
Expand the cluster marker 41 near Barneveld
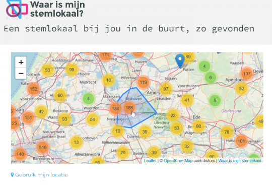click(187, 100)
